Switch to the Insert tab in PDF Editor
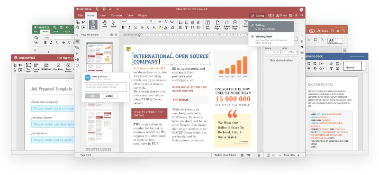 [103, 16]
